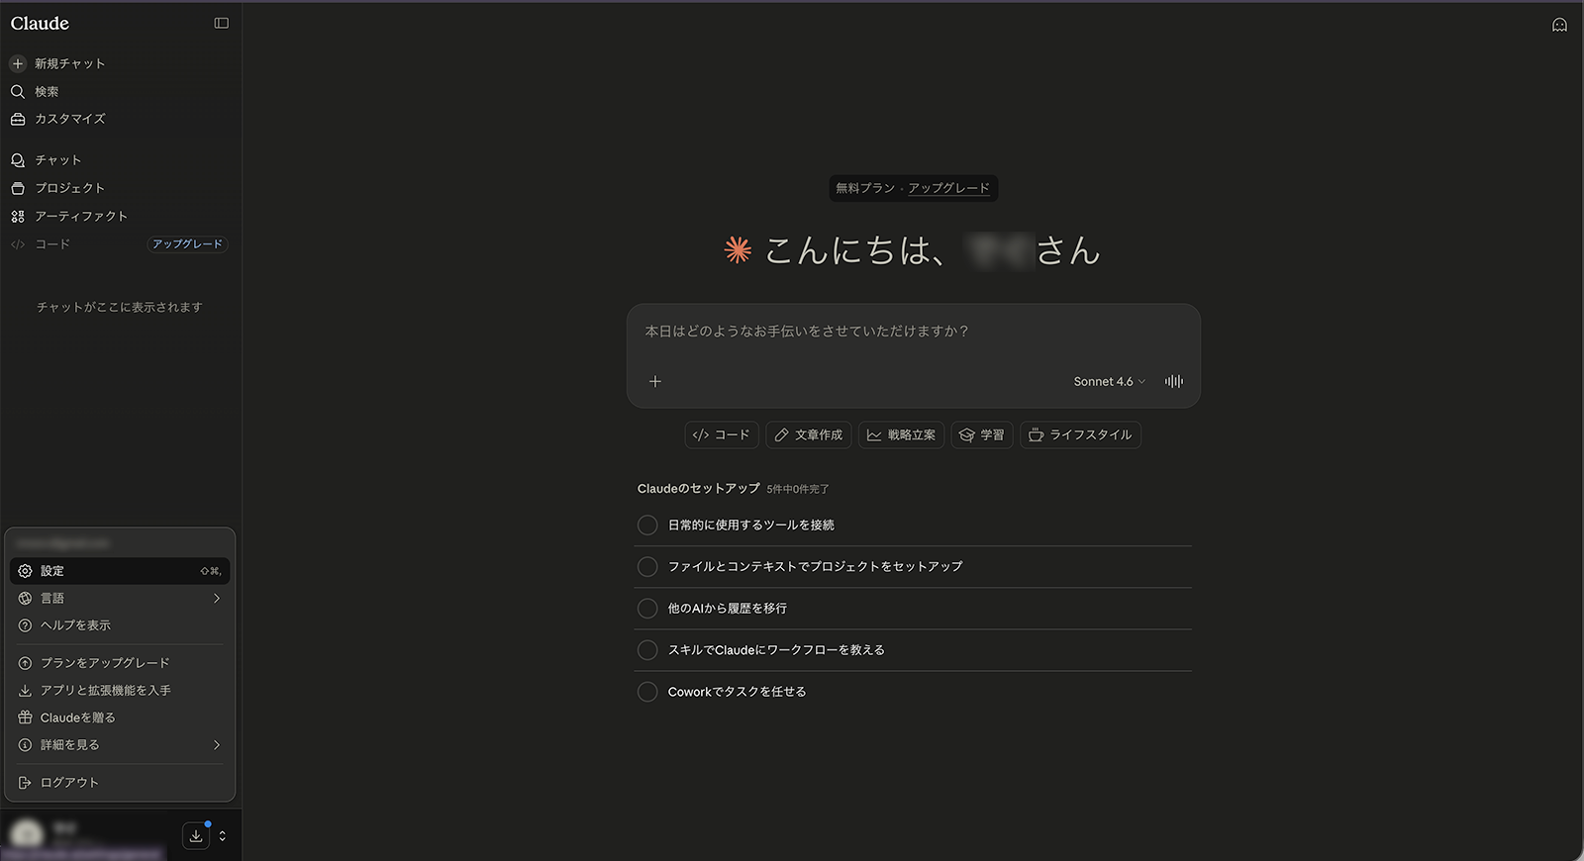This screenshot has width=1584, height=861.
Task: Click the chat bubble icon beside チャット
Action: tap(18, 160)
